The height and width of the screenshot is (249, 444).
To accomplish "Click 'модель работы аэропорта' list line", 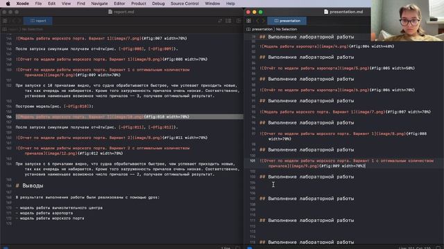I will tap(44, 213).
